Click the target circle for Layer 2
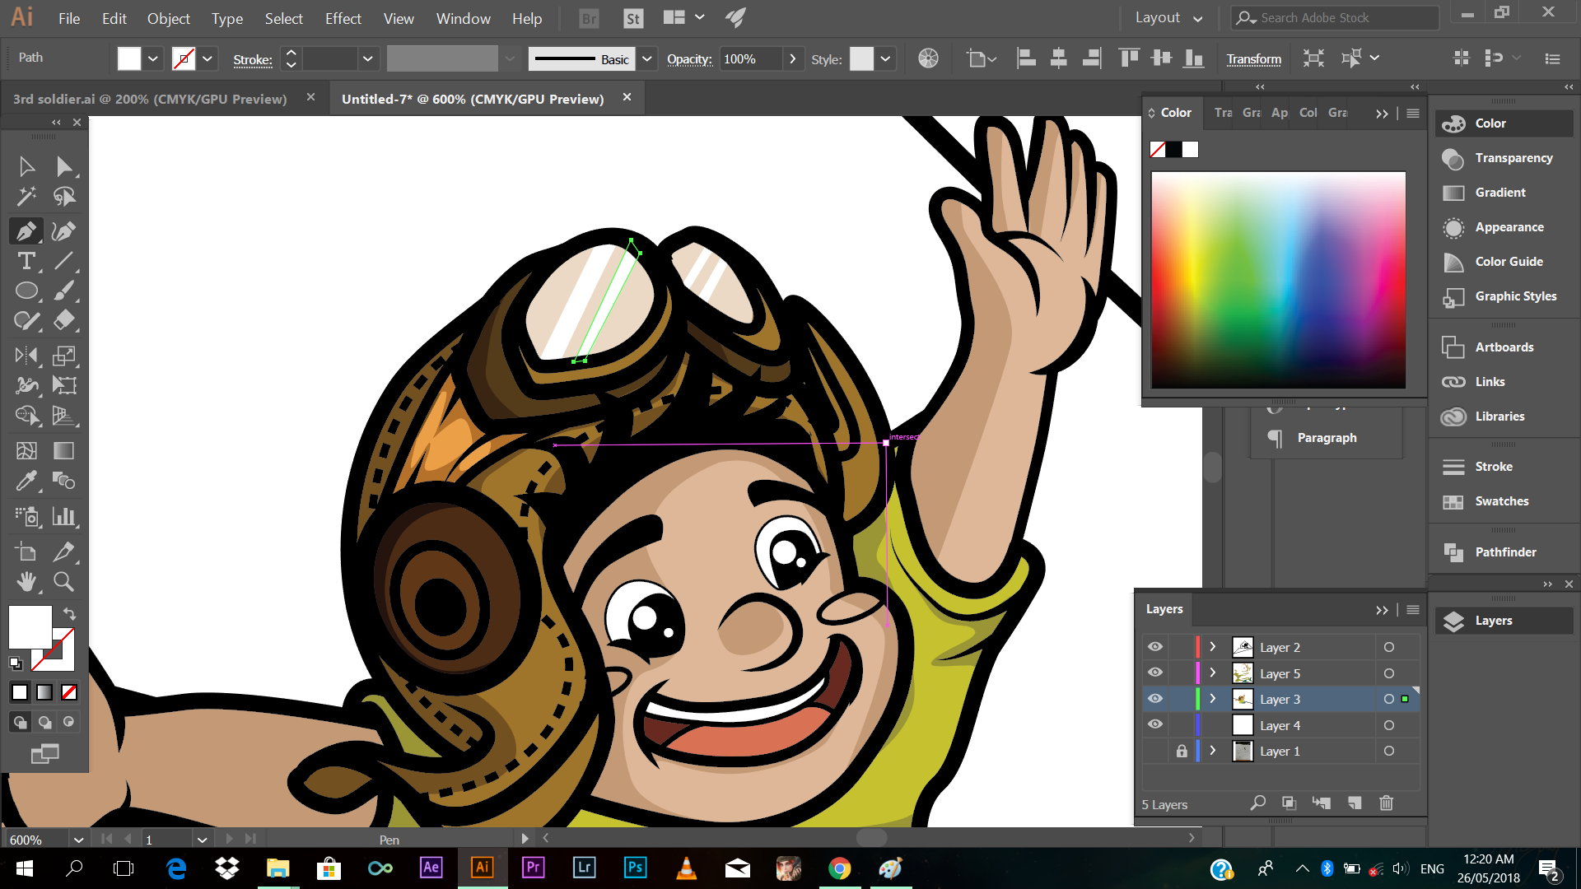The height and width of the screenshot is (889, 1581). pyautogui.click(x=1389, y=647)
